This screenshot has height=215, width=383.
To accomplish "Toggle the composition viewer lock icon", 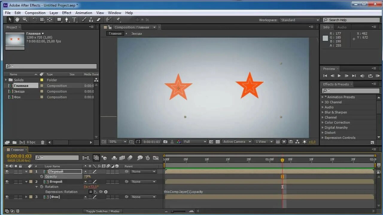I will click(110, 27).
